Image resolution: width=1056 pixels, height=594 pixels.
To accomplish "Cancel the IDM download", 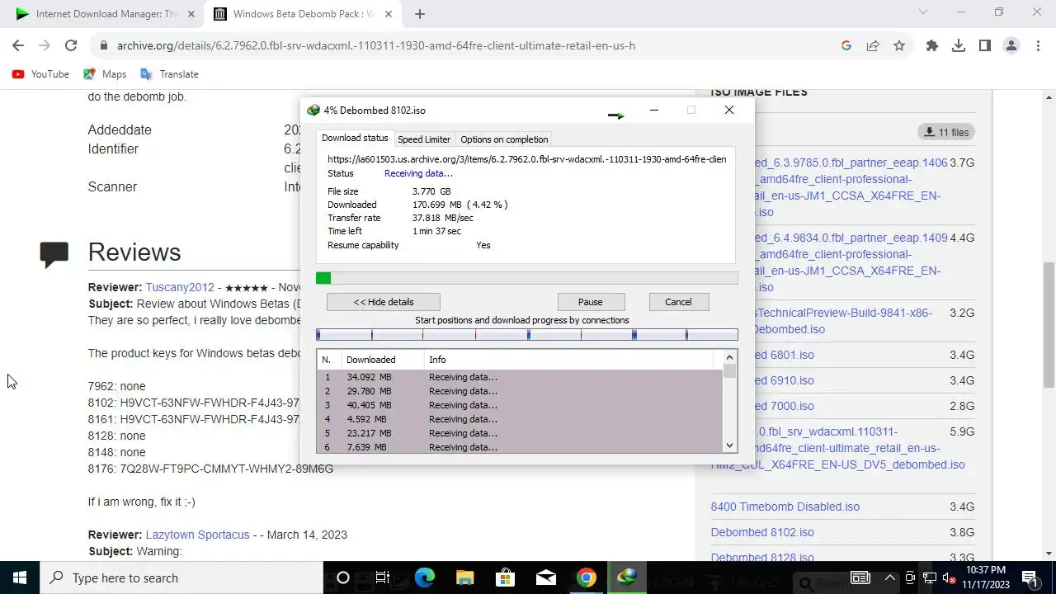I will point(678,302).
